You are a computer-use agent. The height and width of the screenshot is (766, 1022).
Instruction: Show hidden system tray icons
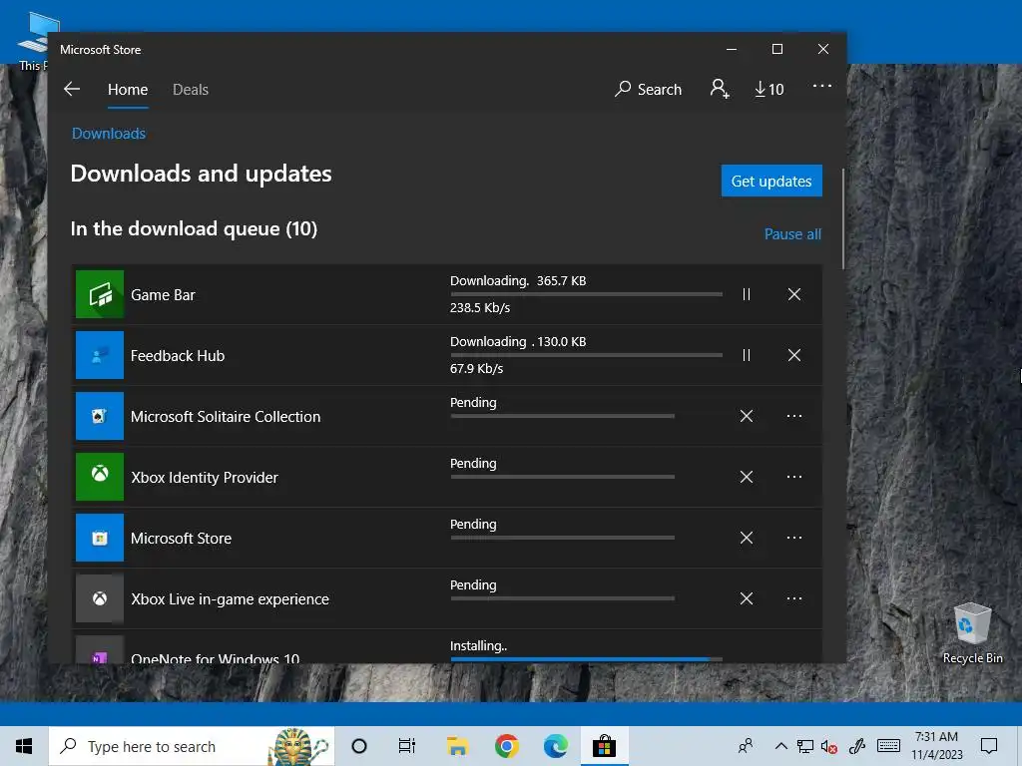[780, 746]
